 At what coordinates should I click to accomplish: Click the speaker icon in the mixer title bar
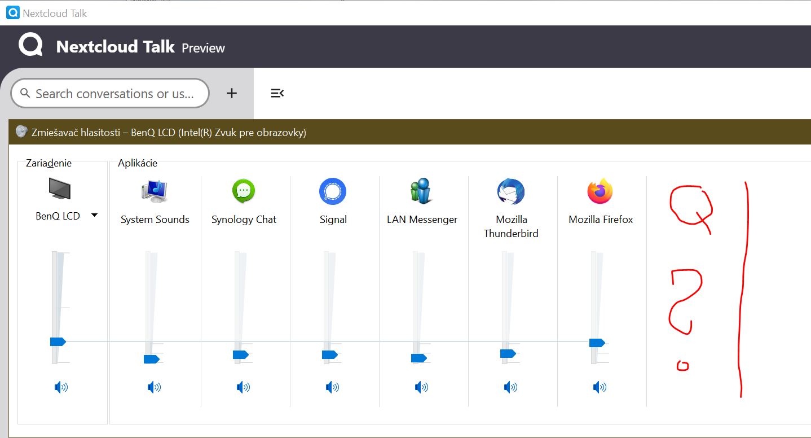pos(21,132)
